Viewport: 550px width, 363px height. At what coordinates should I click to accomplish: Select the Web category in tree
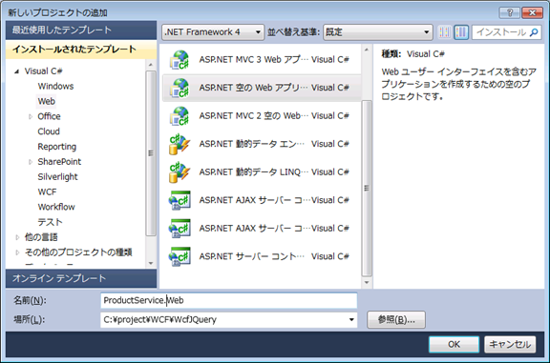(46, 101)
